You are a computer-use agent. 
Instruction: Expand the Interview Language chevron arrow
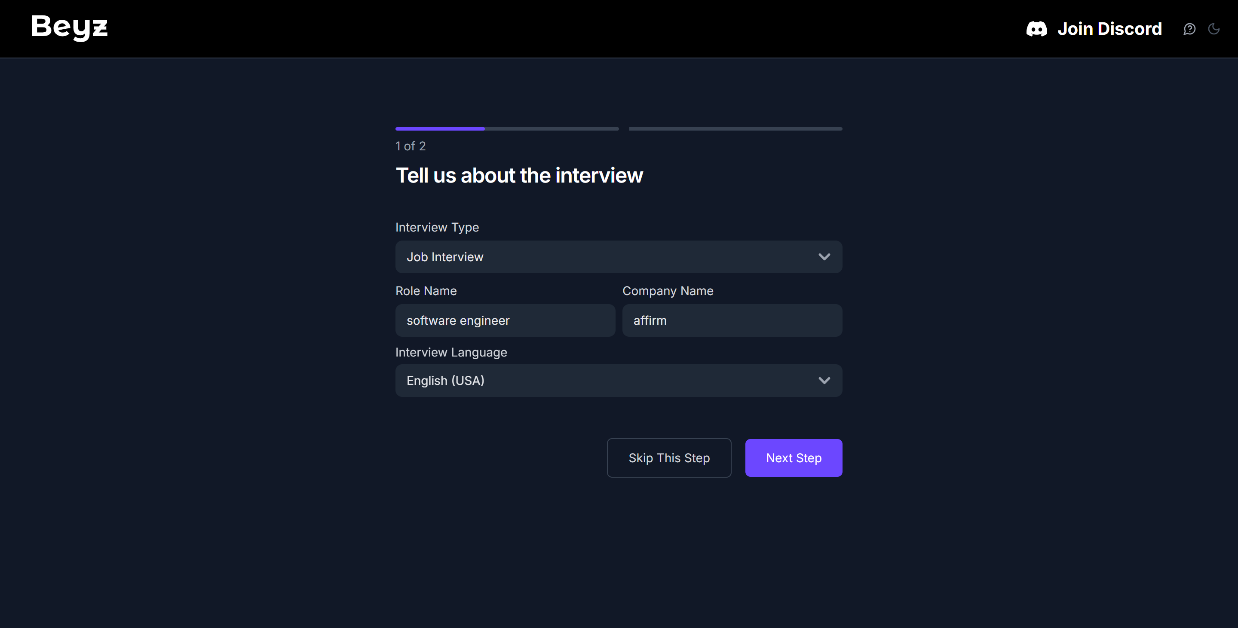coord(824,380)
